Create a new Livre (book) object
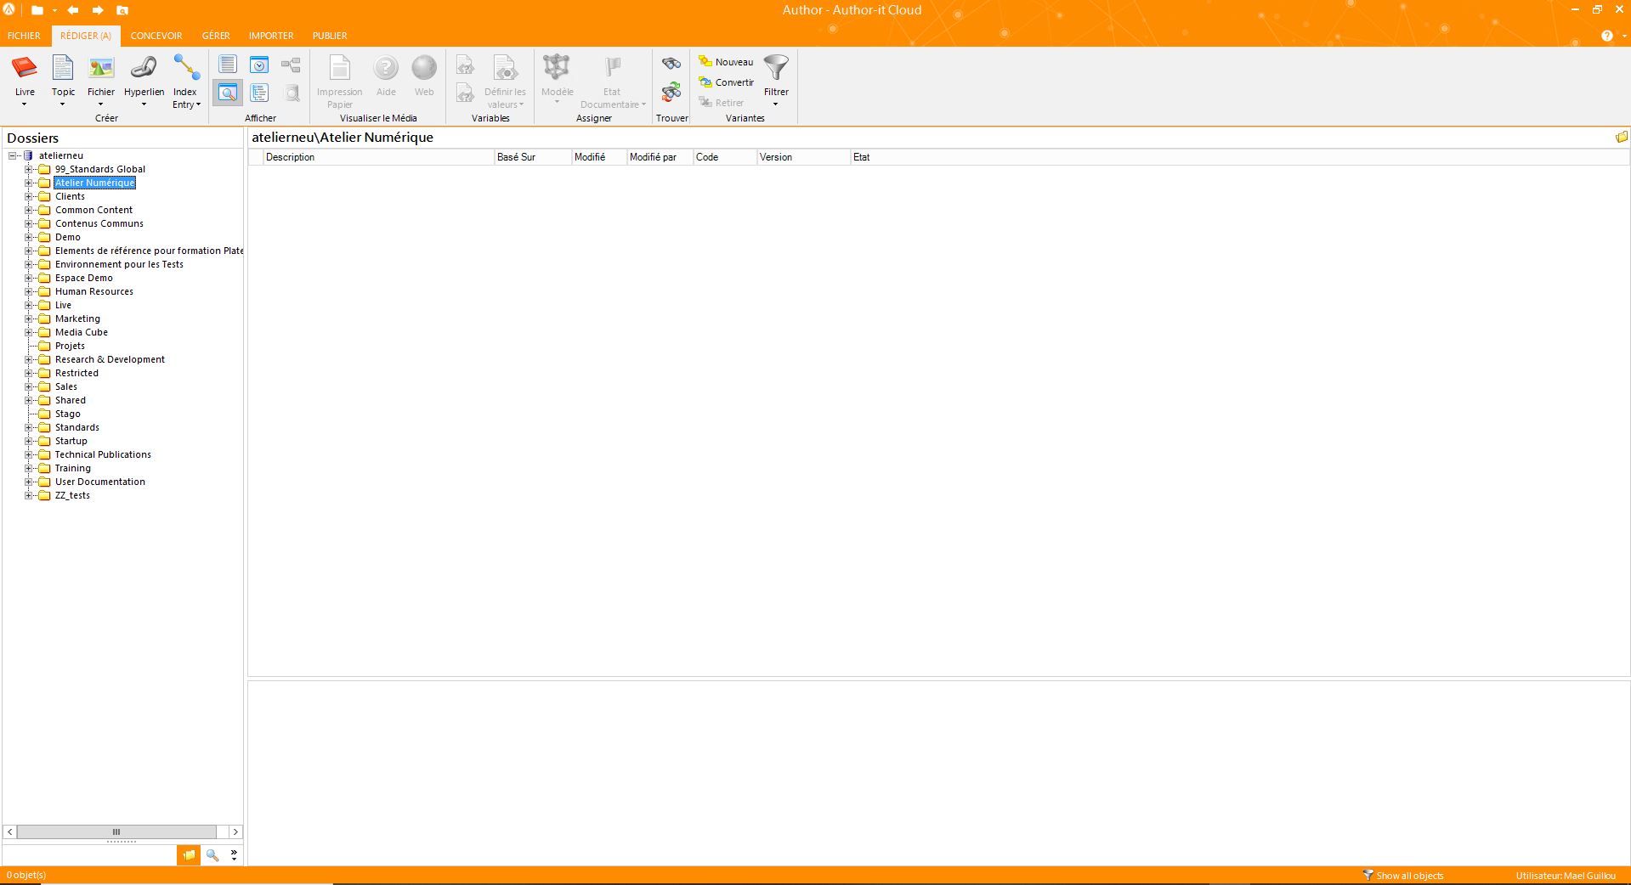The image size is (1631, 885). pyautogui.click(x=25, y=68)
